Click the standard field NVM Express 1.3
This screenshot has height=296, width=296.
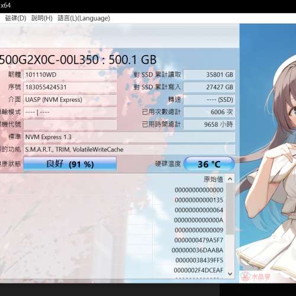[x=129, y=137]
